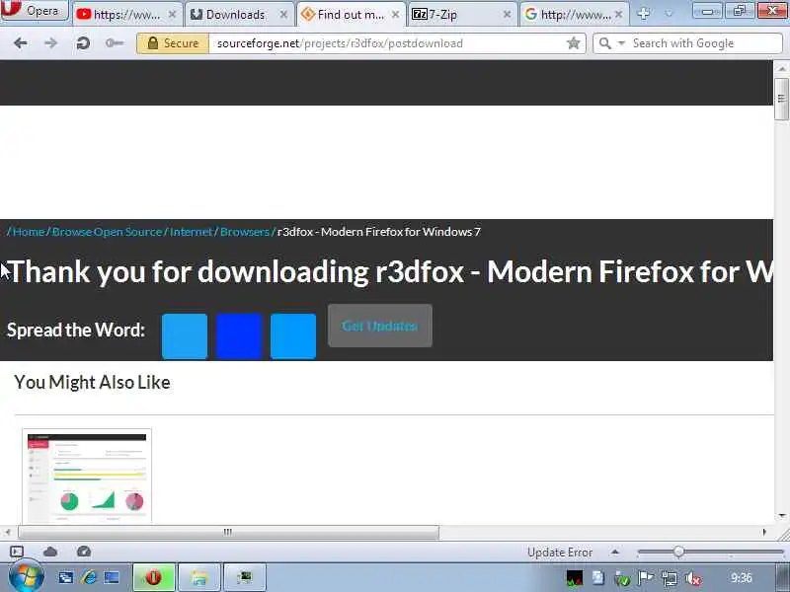Open the Home breadcrumb link

pos(29,232)
